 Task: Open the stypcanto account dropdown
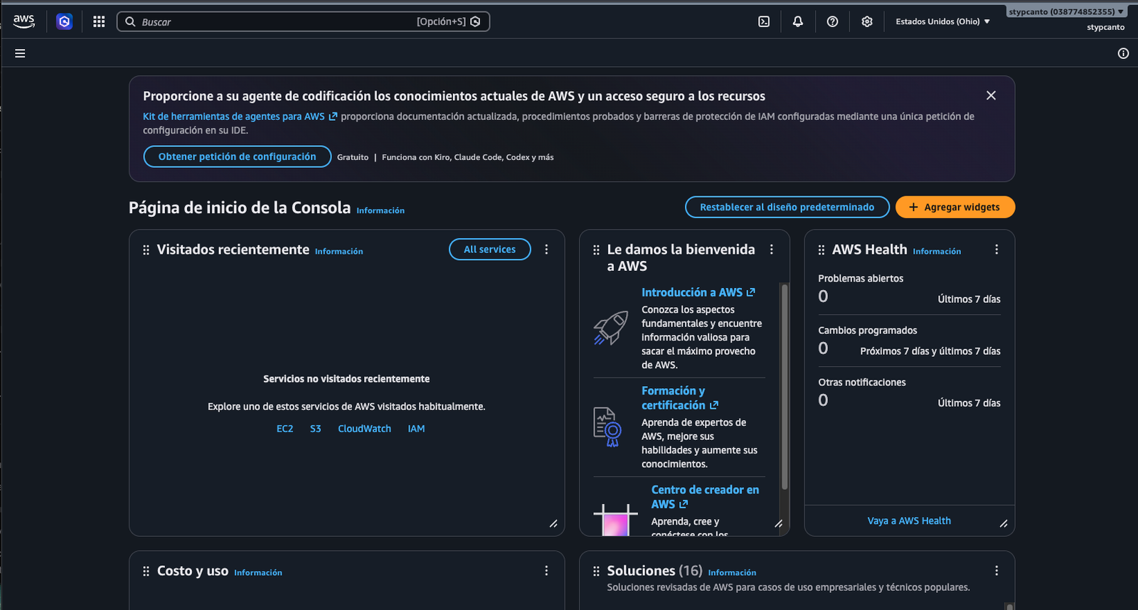(1066, 11)
